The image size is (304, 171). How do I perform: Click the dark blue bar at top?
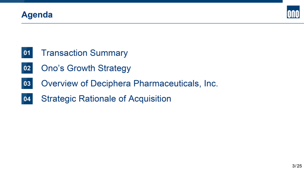(x=141, y=1)
